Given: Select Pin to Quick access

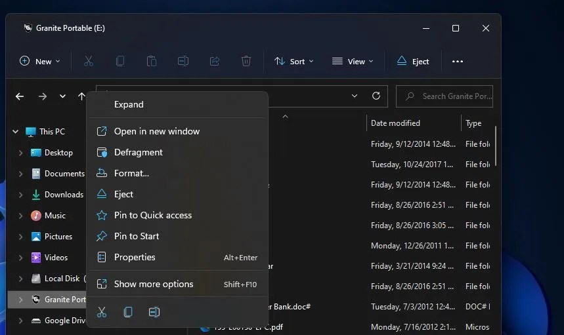Looking at the screenshot, I should (177, 215).
